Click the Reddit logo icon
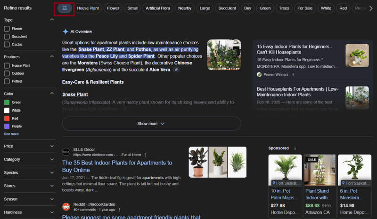 66,207
